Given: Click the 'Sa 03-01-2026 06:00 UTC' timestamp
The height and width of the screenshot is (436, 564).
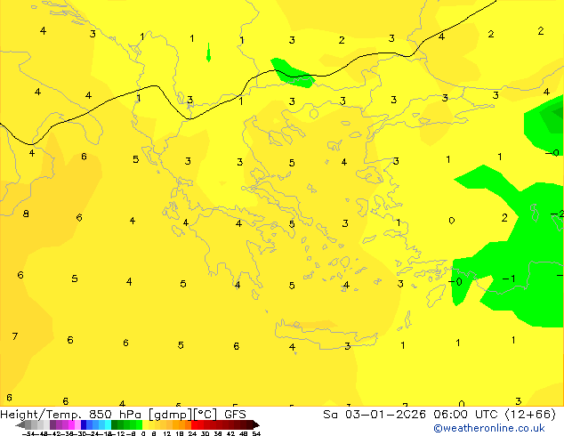Looking at the screenshot, I should [x=412, y=415].
